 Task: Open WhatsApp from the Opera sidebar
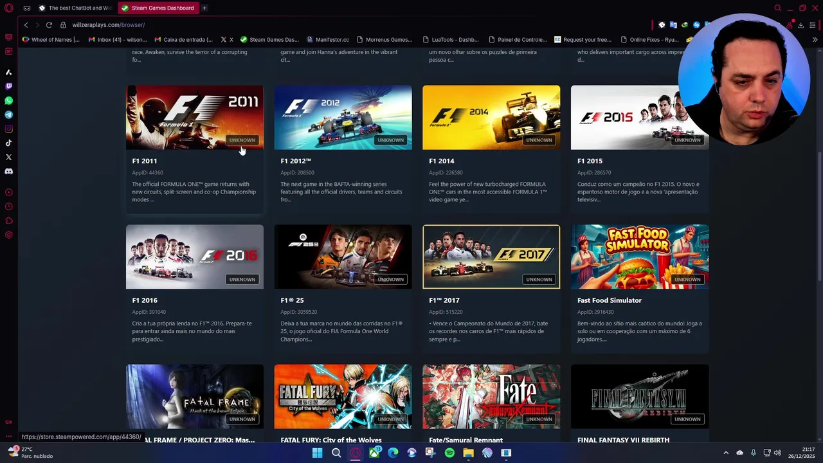click(x=8, y=100)
